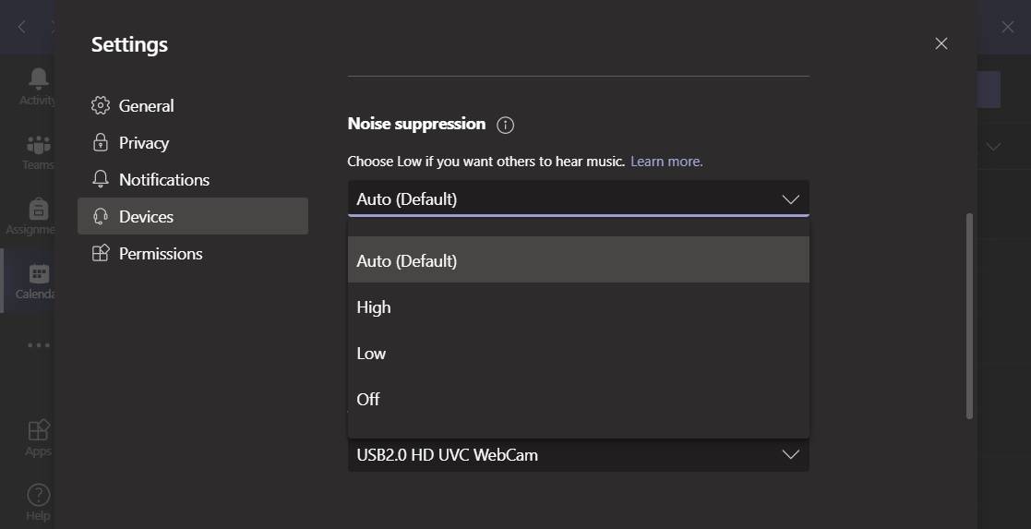Open the USB2.0 HD UVC WebCam dropdown

coord(578,454)
